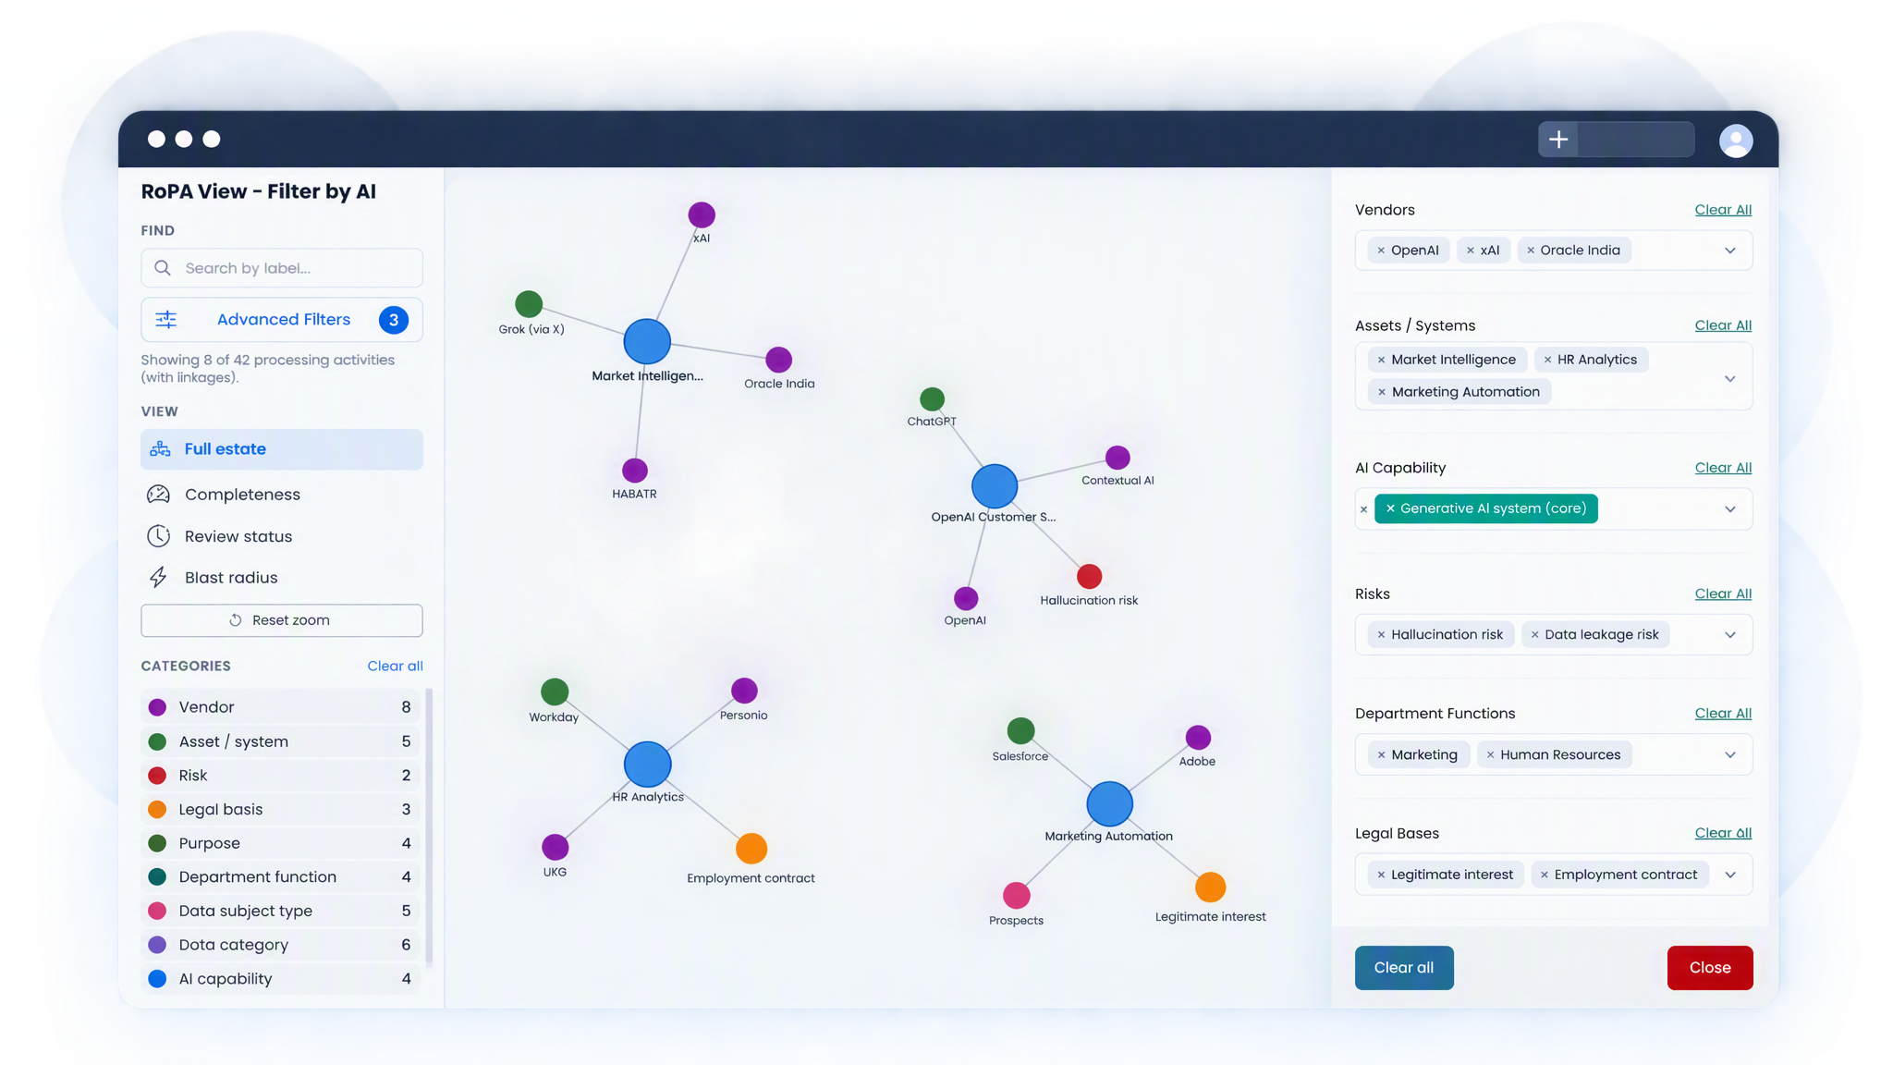Expand the Department Functions dropdown chevron
Image resolution: width=1893 pixels, height=1065 pixels.
(1730, 755)
